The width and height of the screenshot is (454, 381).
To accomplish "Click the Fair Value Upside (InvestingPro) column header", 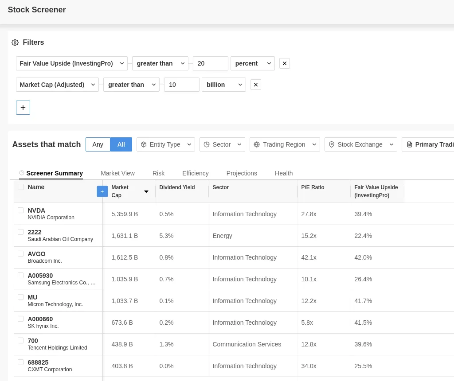I will coord(376,191).
